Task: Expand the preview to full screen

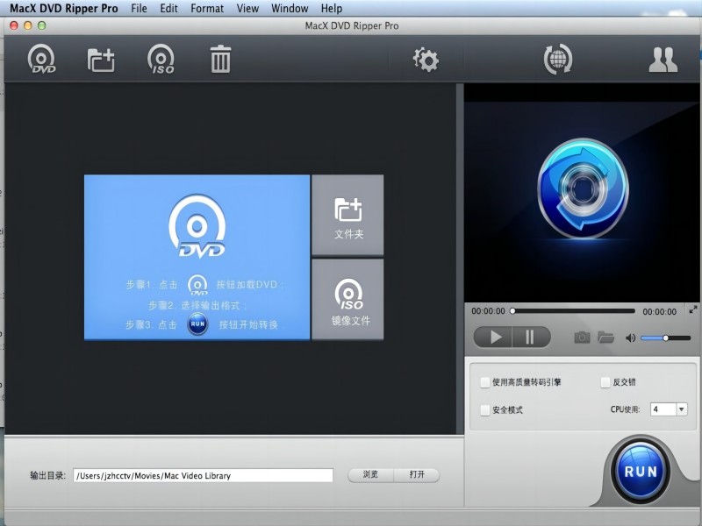Action: point(693,309)
